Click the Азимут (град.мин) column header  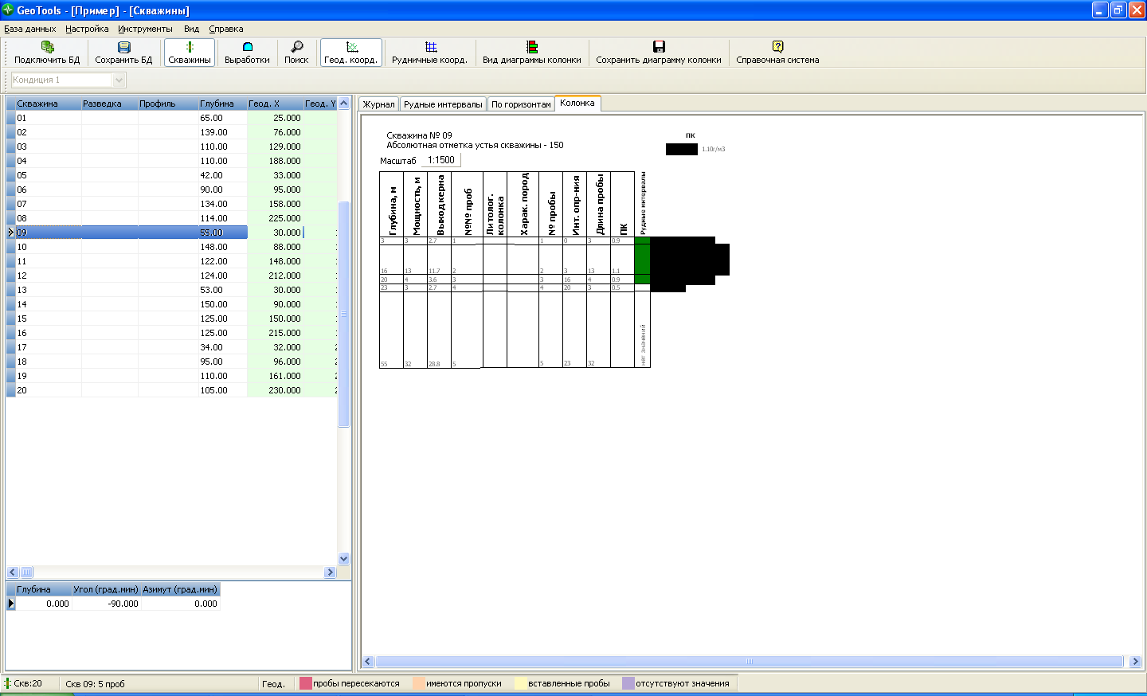[x=180, y=589]
